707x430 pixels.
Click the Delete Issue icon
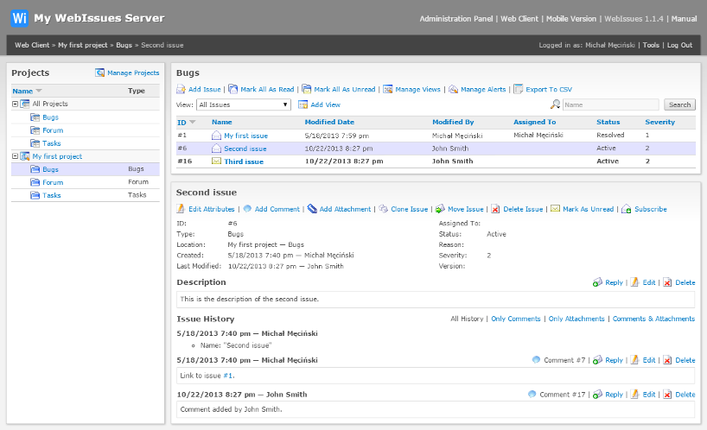(495, 209)
